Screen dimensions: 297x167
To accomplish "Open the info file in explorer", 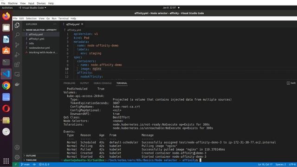I will 32,43.
